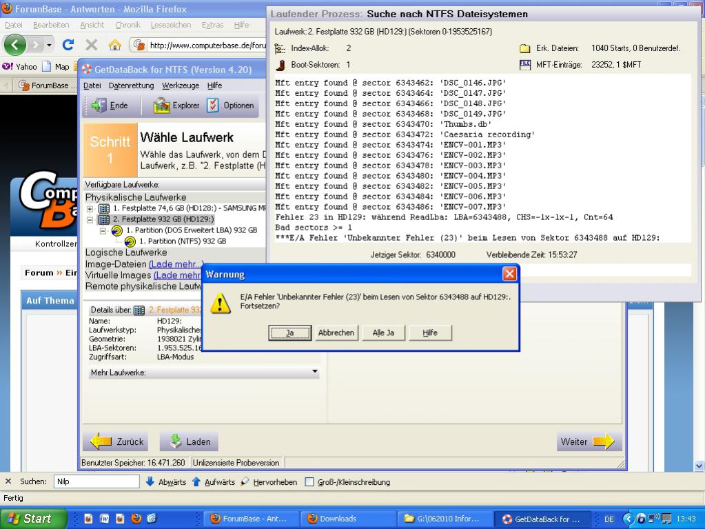
Task: Click DE language indicator in tray
Action: click(609, 519)
